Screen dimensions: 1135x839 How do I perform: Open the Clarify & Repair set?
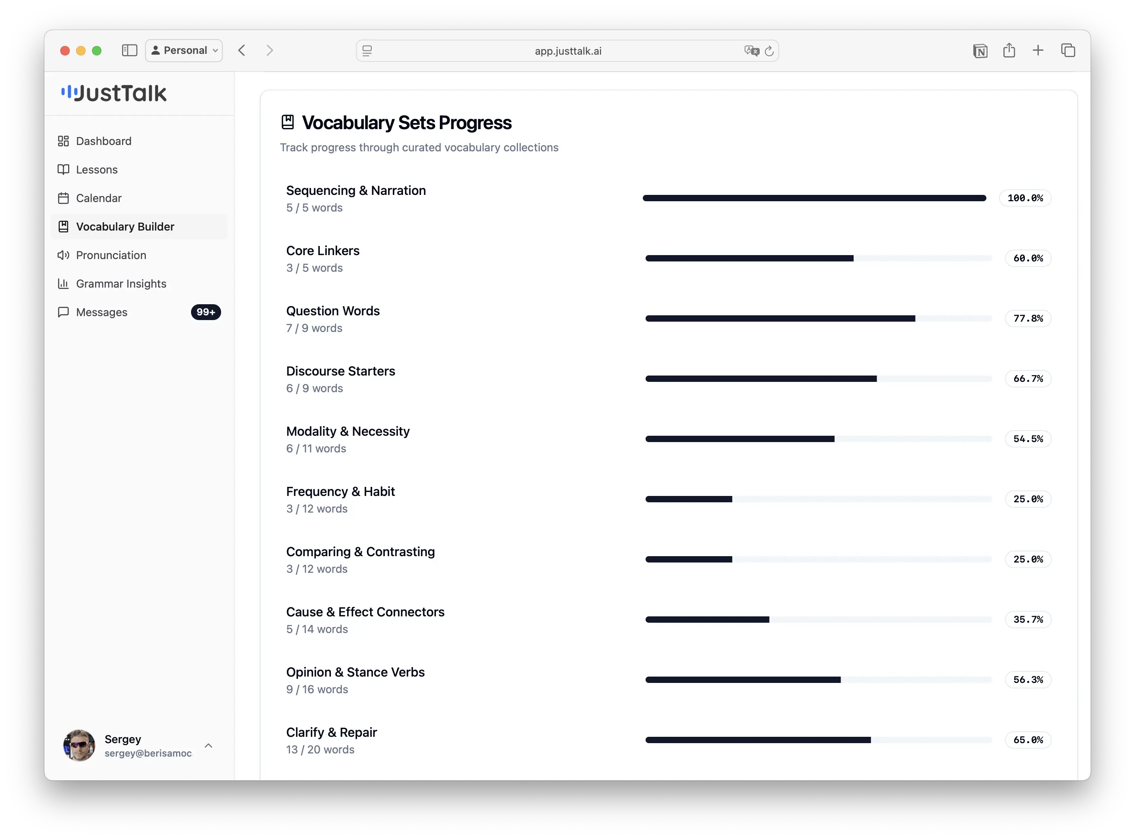pyautogui.click(x=331, y=732)
